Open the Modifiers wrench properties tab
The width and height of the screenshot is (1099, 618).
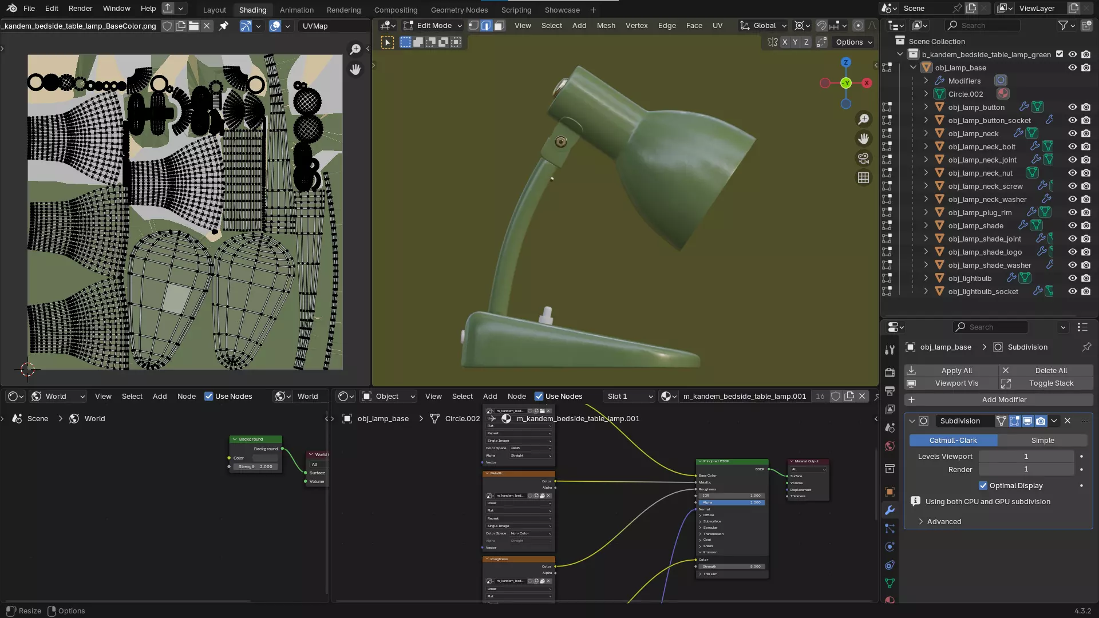pyautogui.click(x=890, y=510)
